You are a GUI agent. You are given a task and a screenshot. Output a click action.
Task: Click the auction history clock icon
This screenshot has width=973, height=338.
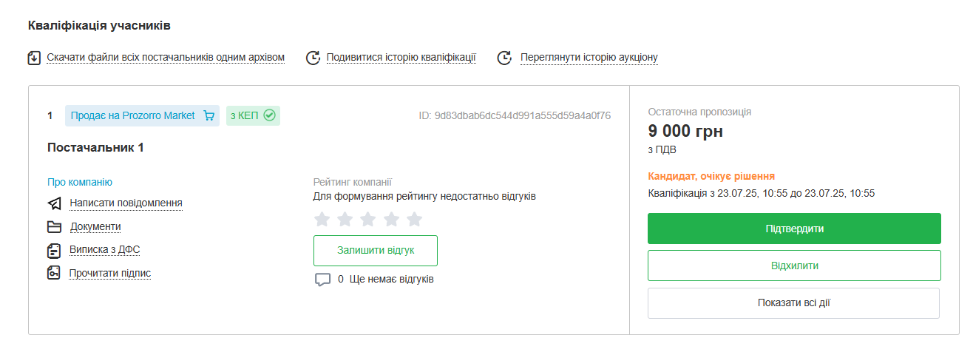tap(504, 58)
